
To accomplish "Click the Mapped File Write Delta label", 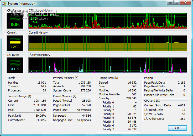I will [159, 95].
